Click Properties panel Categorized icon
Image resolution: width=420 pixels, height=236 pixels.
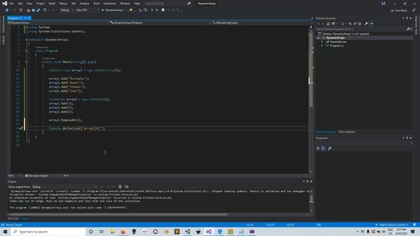[x=318, y=149]
